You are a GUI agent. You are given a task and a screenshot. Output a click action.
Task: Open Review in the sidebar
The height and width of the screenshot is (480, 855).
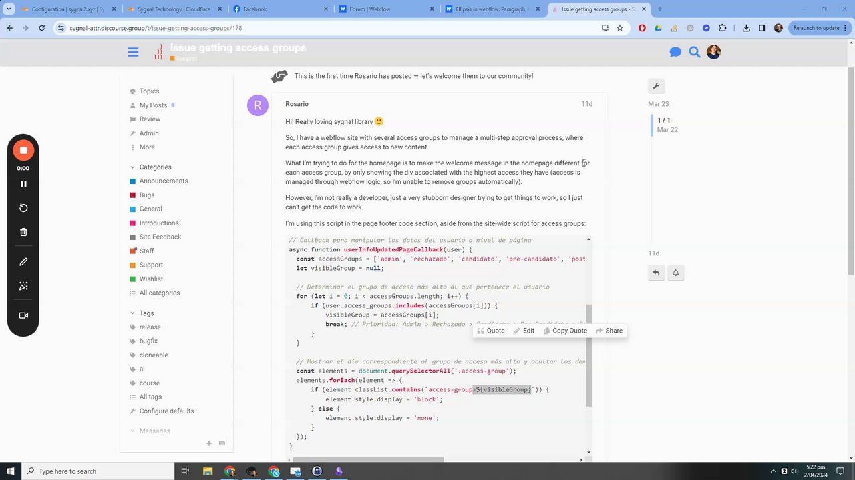tap(150, 119)
